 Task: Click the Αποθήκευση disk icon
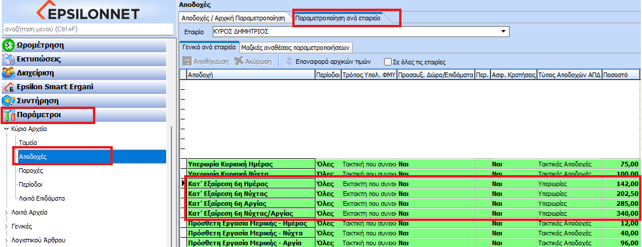coord(186,62)
